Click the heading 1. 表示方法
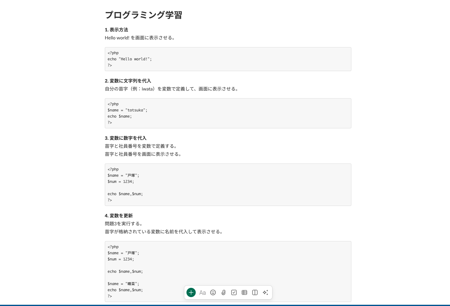This screenshot has width=450, height=306. 117,30
